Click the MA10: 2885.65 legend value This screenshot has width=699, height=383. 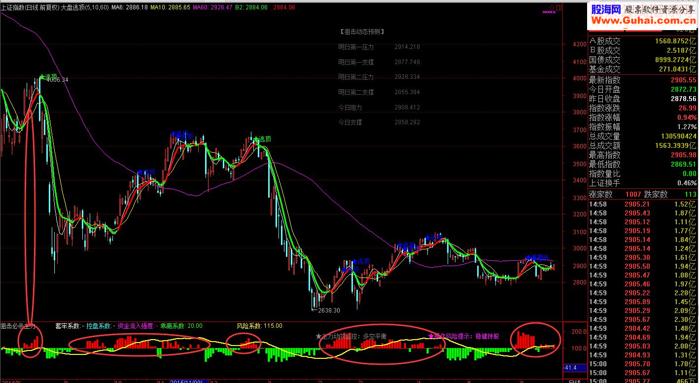[x=170, y=7]
